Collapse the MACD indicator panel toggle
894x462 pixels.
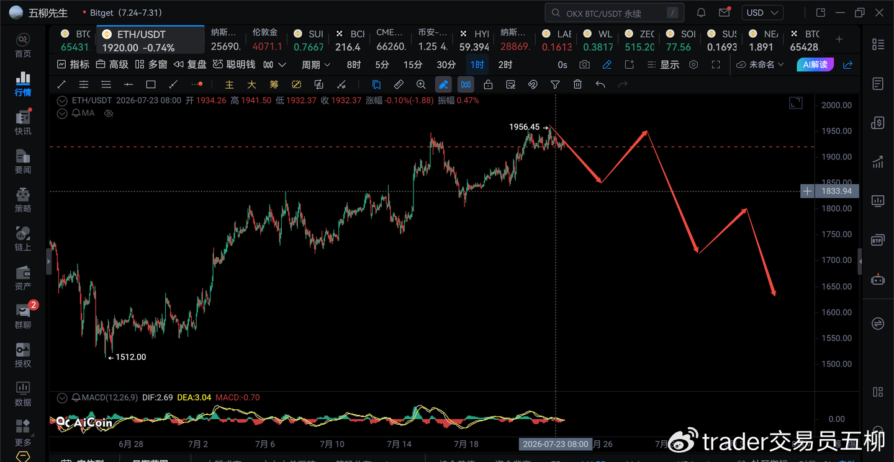(x=61, y=397)
